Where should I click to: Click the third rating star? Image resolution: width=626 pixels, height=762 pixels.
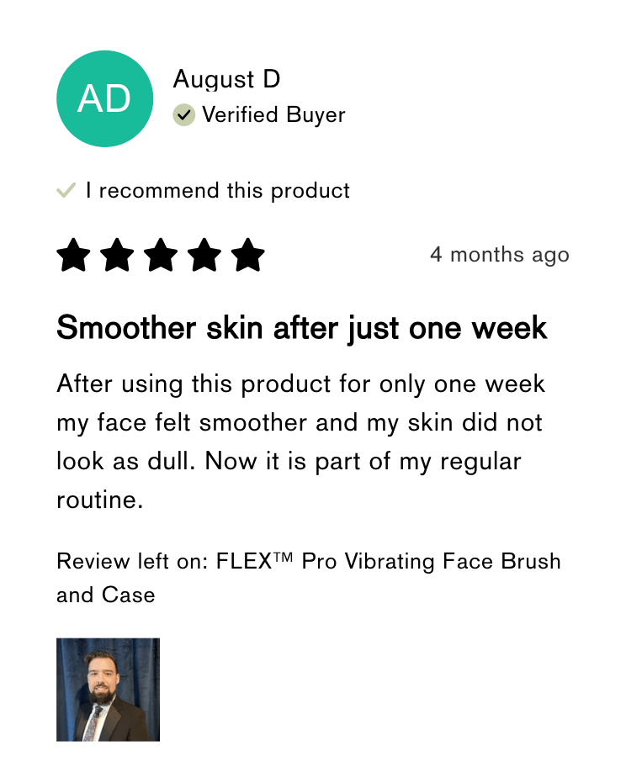click(161, 255)
